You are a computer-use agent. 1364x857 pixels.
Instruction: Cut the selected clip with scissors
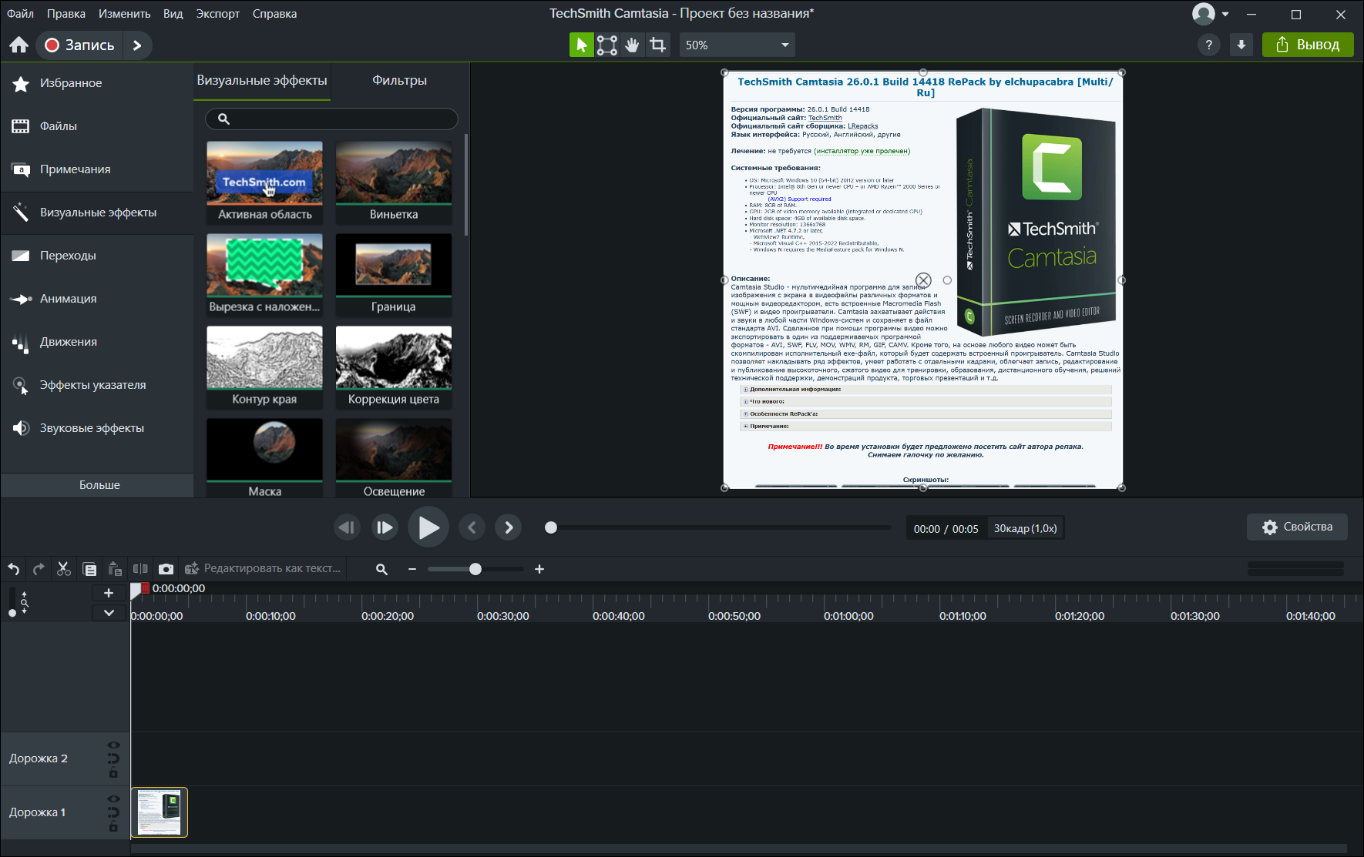64,570
